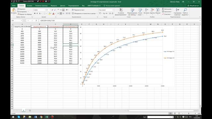Click the Merge and Center button
Screen dimensions: 212x119
84,14
